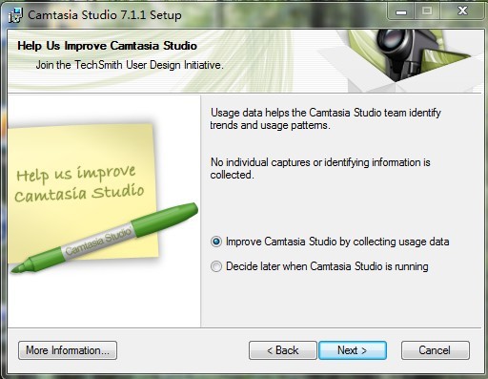The width and height of the screenshot is (488, 379).
Task: Open More Information about usage data
Action: click(x=68, y=350)
